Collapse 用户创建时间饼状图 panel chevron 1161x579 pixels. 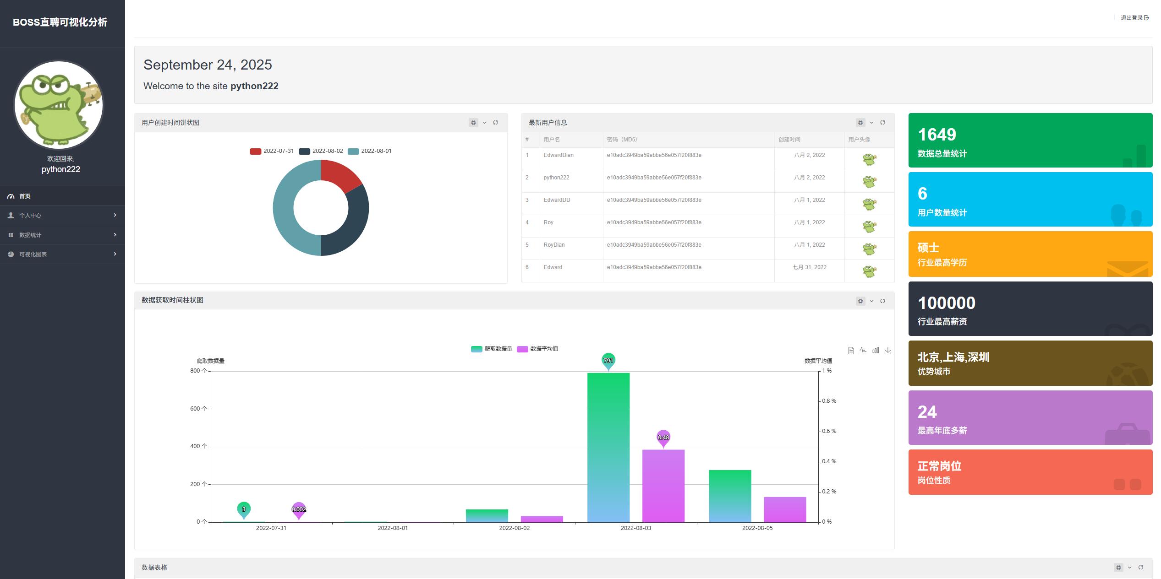pos(484,123)
